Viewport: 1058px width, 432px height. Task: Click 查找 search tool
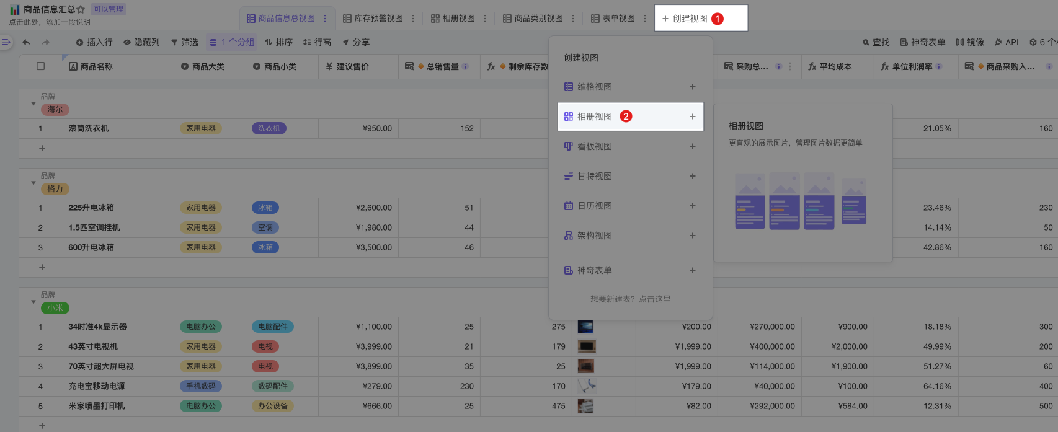[x=876, y=42]
